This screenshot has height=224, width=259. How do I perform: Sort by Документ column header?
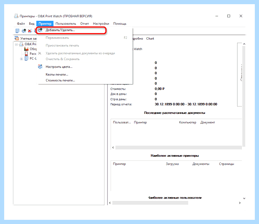(208, 122)
